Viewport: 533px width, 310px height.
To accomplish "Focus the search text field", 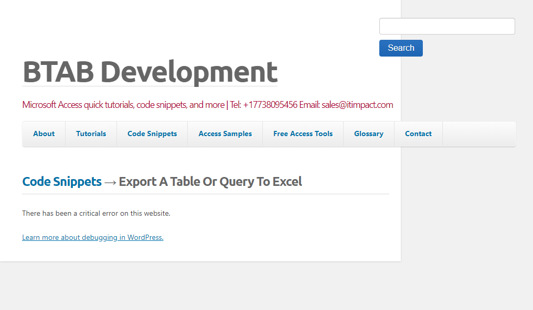I will click(x=447, y=26).
